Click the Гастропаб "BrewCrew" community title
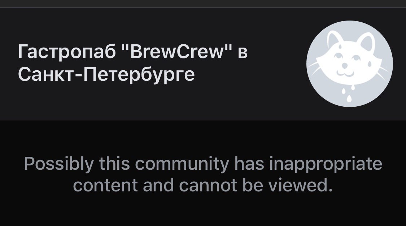Image resolution: width=406 pixels, height=226 pixels. [x=133, y=63]
